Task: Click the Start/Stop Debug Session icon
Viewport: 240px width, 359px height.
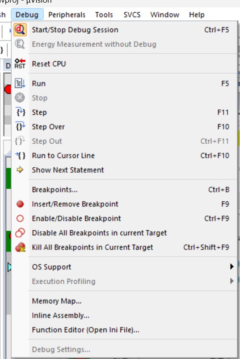Action: (x=20, y=30)
